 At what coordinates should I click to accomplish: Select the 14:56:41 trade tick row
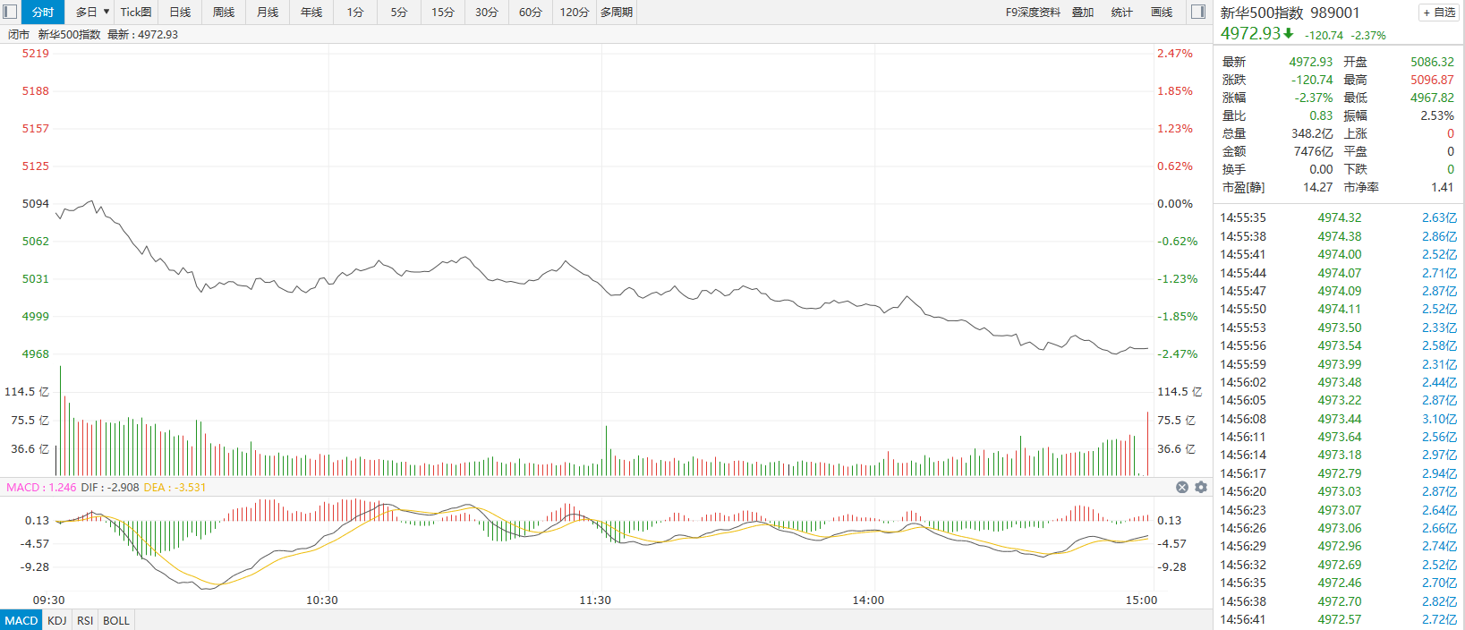point(1338,619)
